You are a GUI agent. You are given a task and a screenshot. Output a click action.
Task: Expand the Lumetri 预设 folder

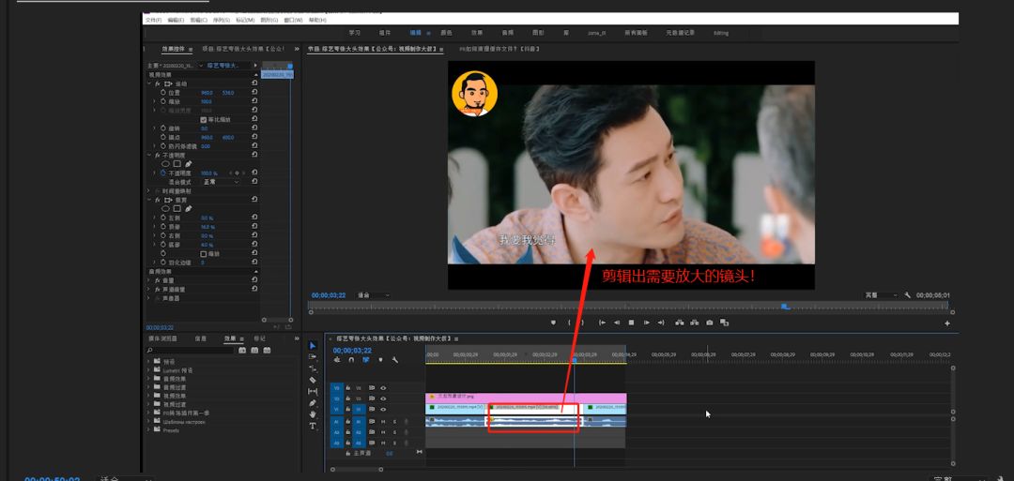point(149,370)
